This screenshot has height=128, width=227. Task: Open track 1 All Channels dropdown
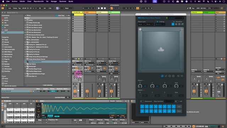(x=78, y=65)
